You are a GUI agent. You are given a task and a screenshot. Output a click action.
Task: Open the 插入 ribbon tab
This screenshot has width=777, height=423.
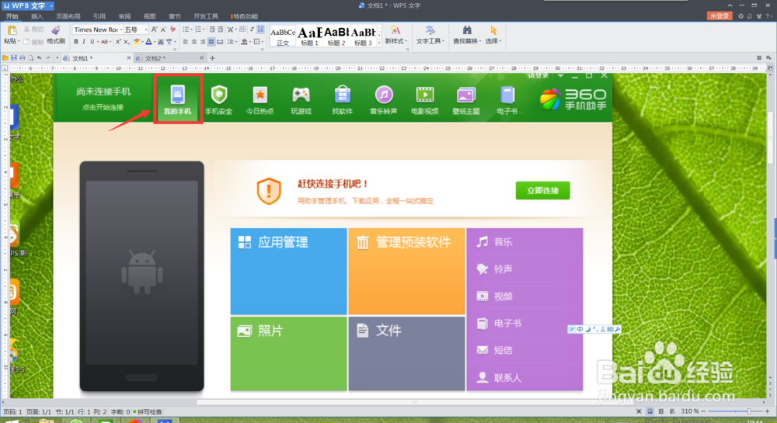37,16
